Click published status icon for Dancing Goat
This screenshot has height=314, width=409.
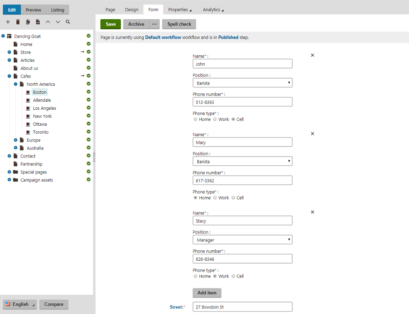coord(89,36)
